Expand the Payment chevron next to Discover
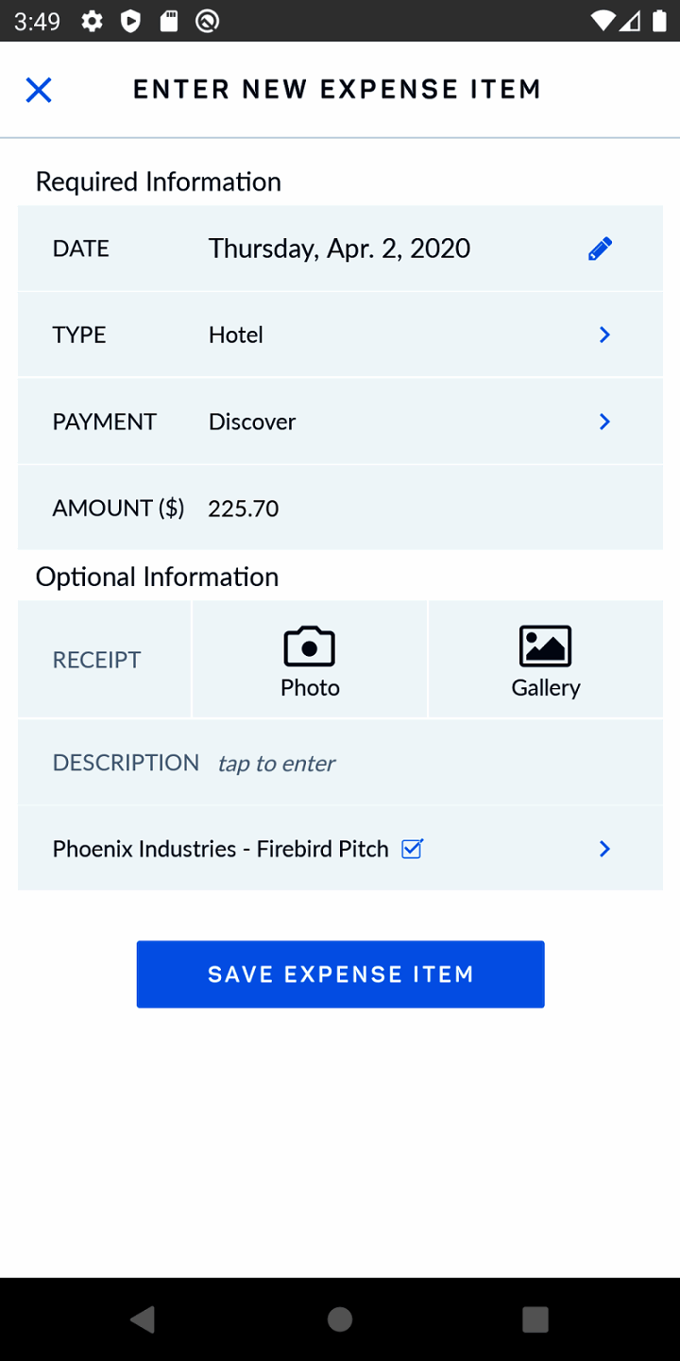Viewport: 680px width, 1361px height. (x=605, y=422)
